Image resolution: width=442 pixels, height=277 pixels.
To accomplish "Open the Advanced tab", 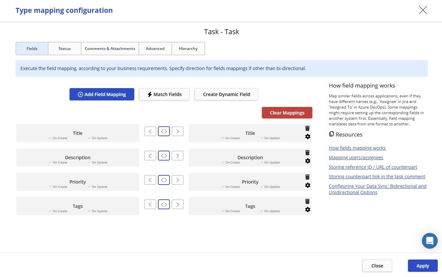I will pos(155,48).
